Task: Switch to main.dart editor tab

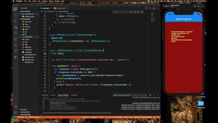Action: 46,8
